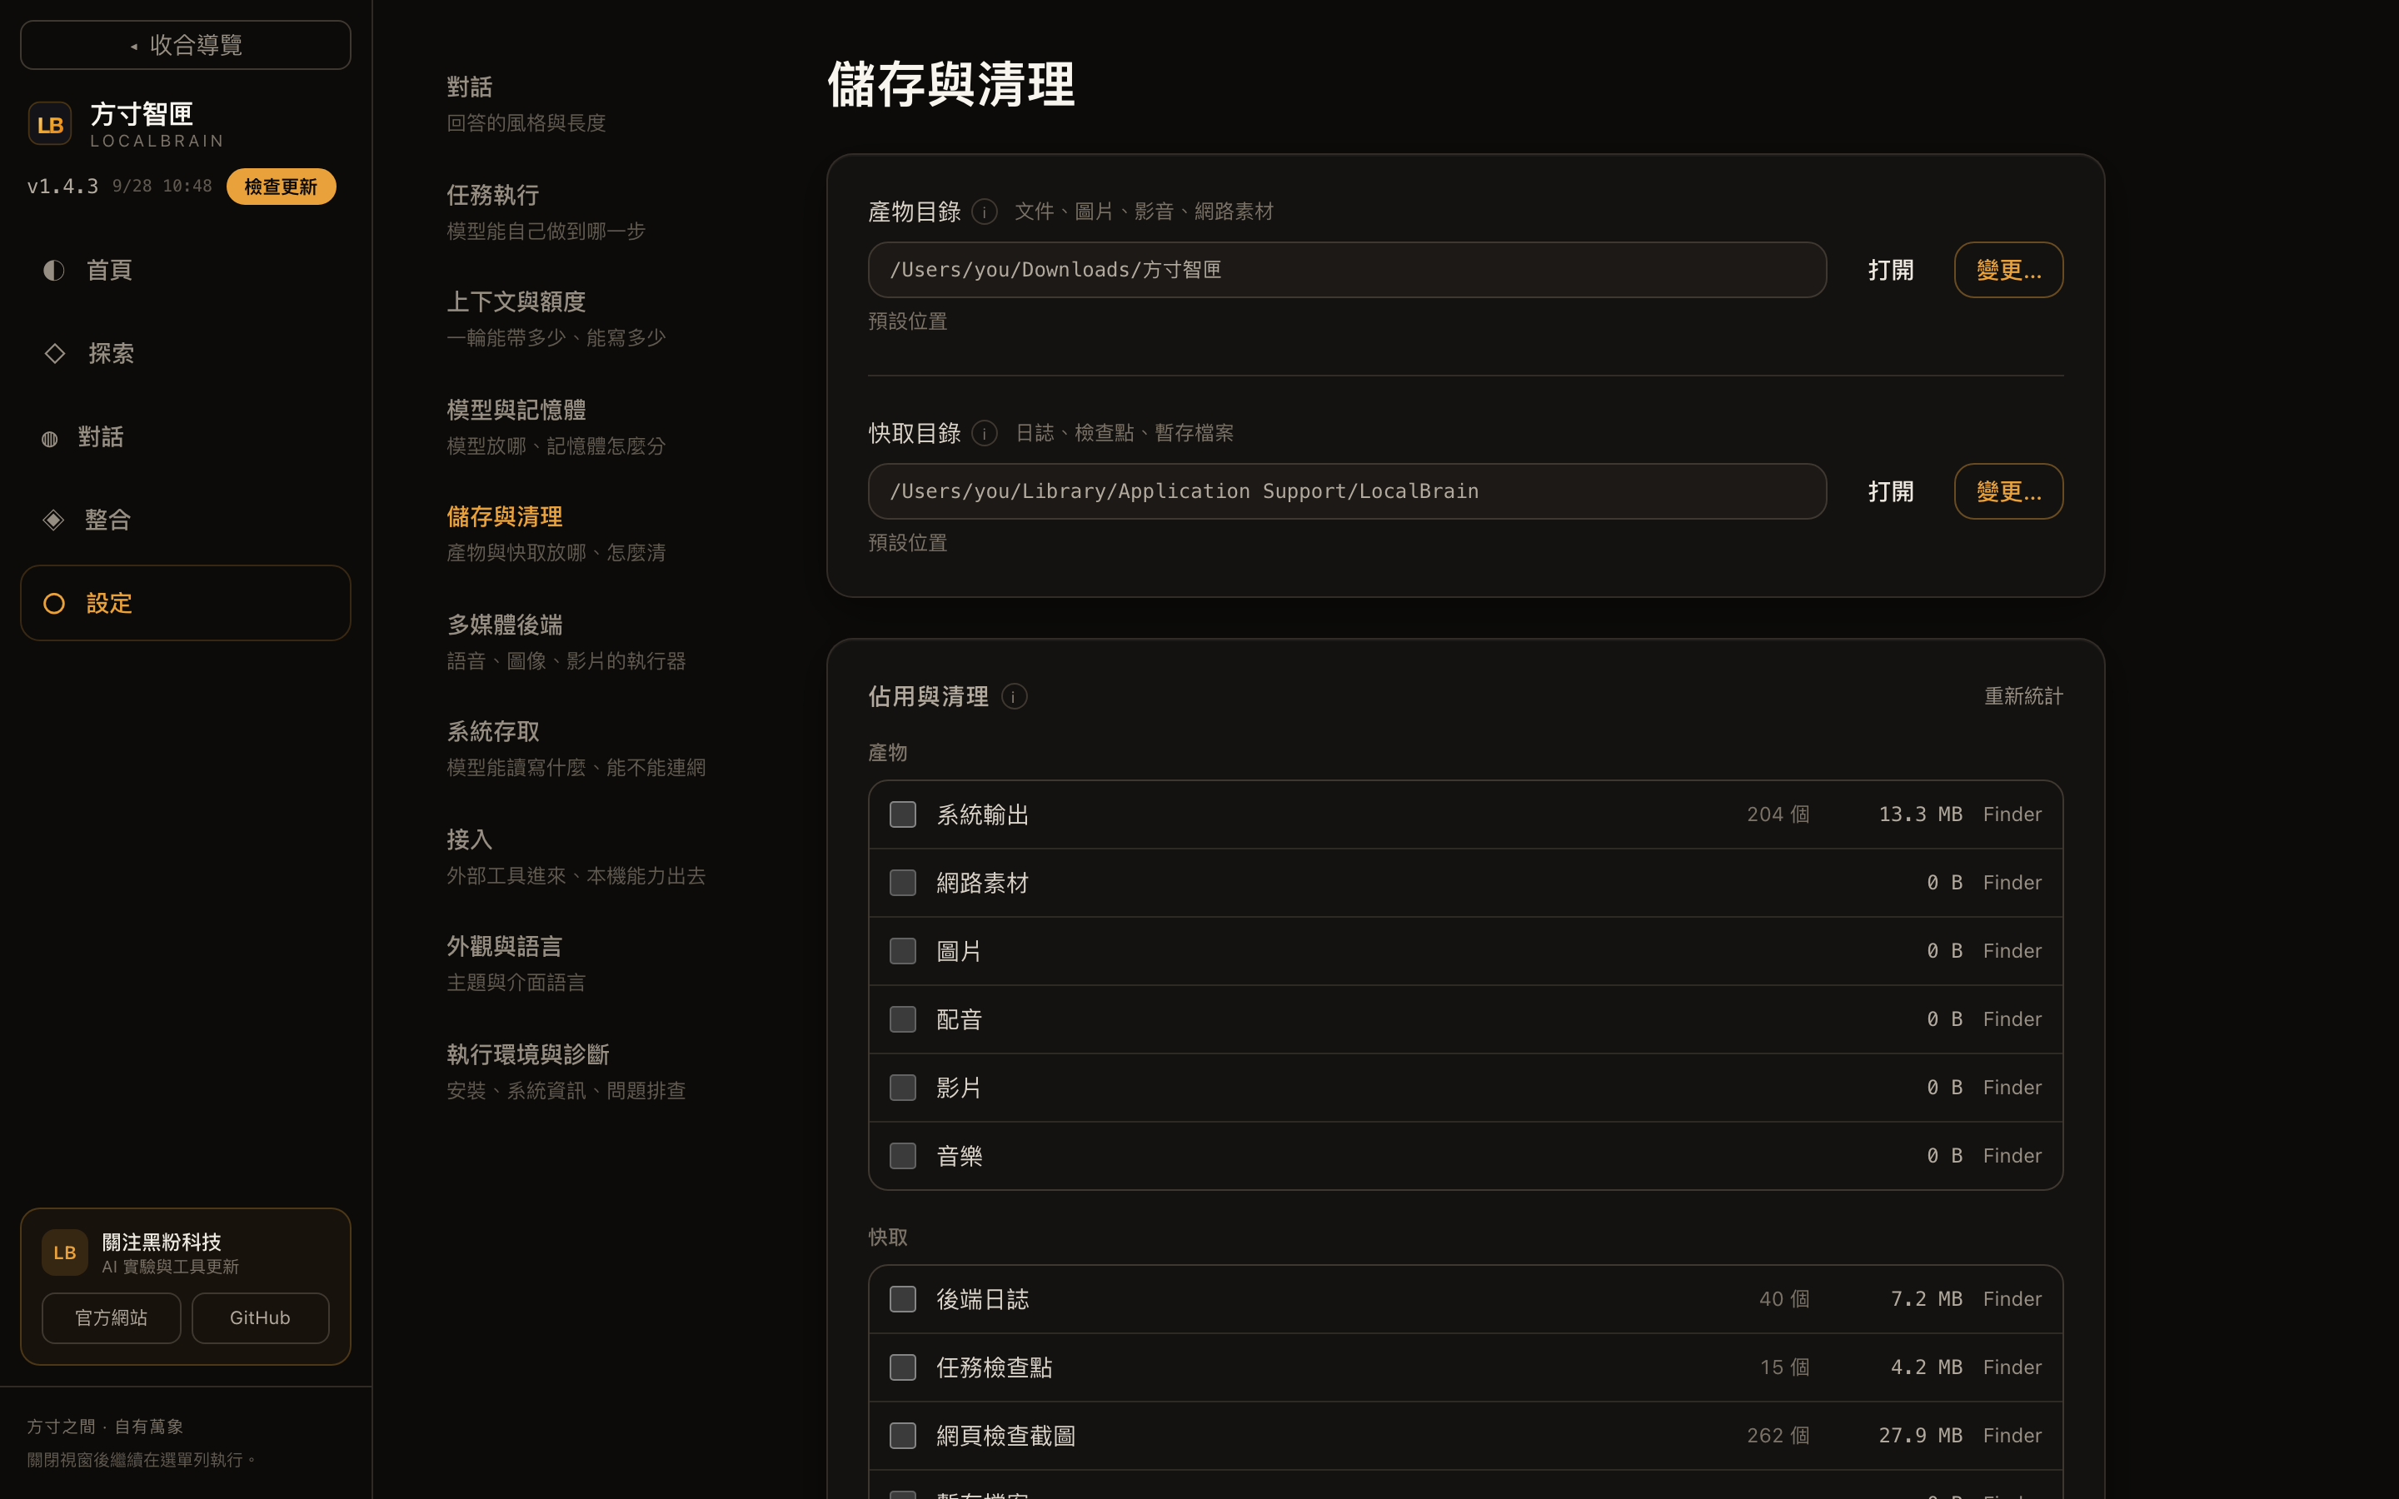Click the Application Support/LocalBrain path field
Viewport: 2399px width, 1499px height.
tap(1347, 491)
